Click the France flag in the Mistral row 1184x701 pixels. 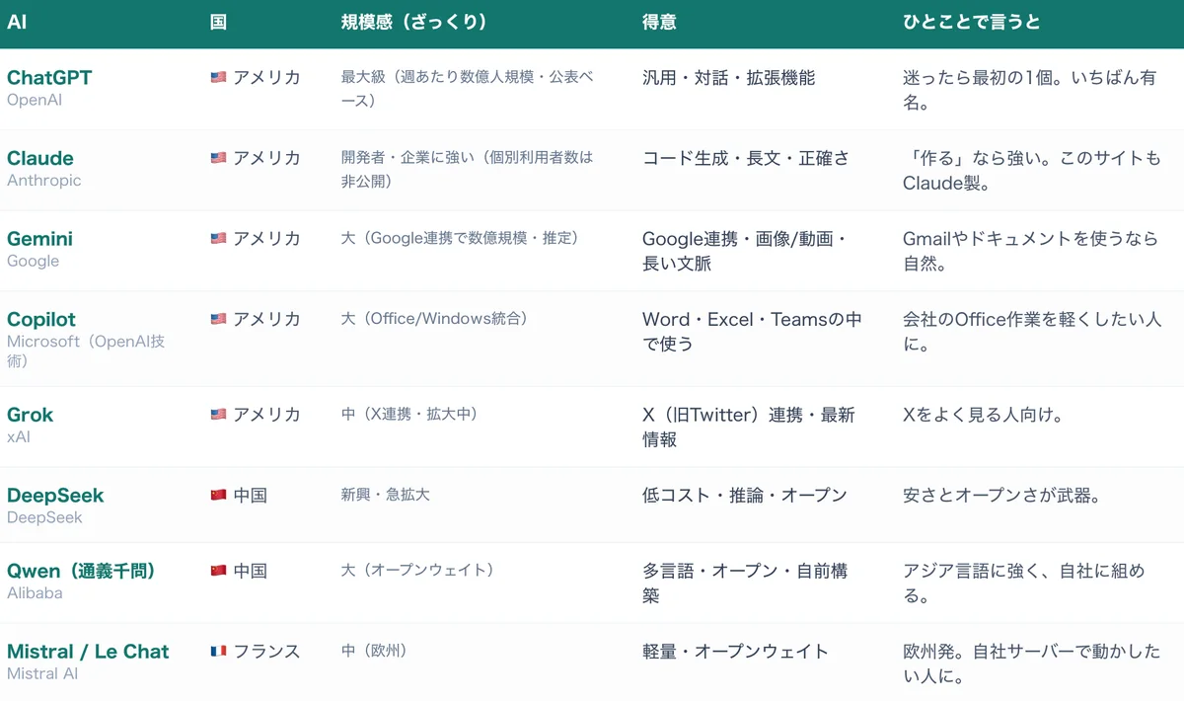[x=218, y=652]
